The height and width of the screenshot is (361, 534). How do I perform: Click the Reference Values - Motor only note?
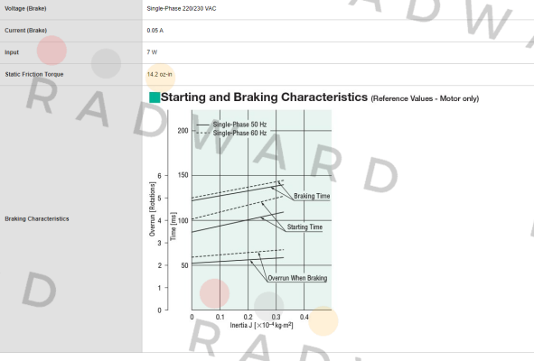click(x=425, y=98)
